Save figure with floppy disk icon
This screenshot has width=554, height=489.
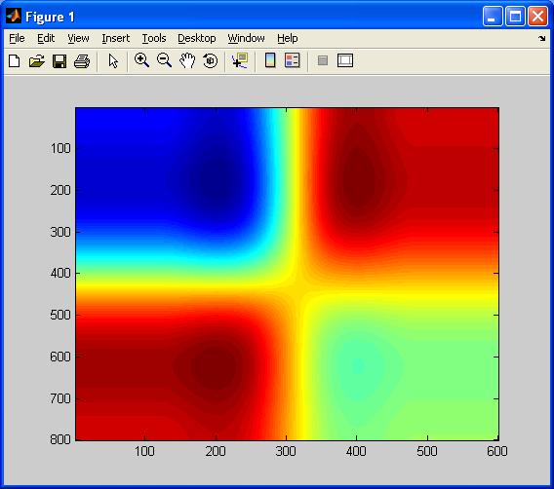(x=59, y=61)
